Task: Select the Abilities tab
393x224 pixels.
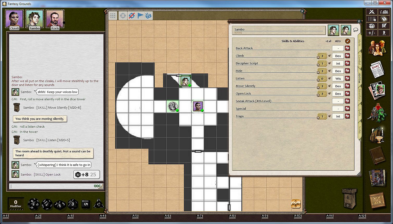Action: [x=359, y=78]
